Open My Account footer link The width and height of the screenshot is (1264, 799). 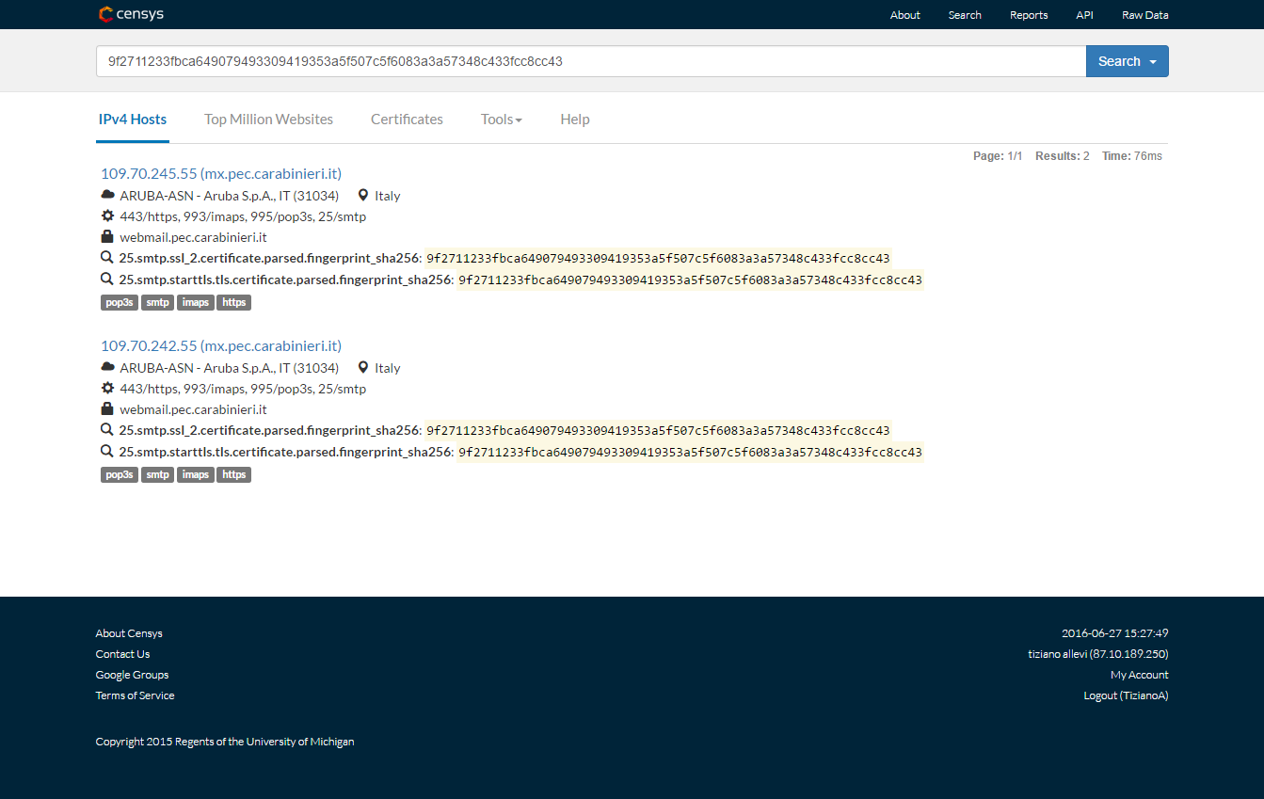pyautogui.click(x=1140, y=675)
